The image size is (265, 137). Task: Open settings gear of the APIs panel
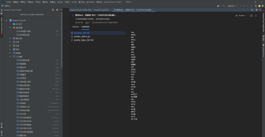[x=256, y=10]
